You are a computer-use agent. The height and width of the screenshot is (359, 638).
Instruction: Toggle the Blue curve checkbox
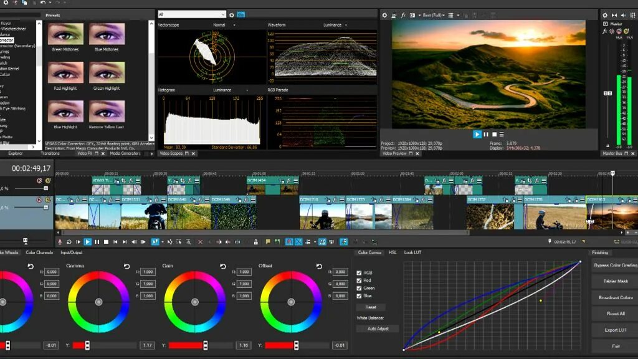tap(359, 296)
